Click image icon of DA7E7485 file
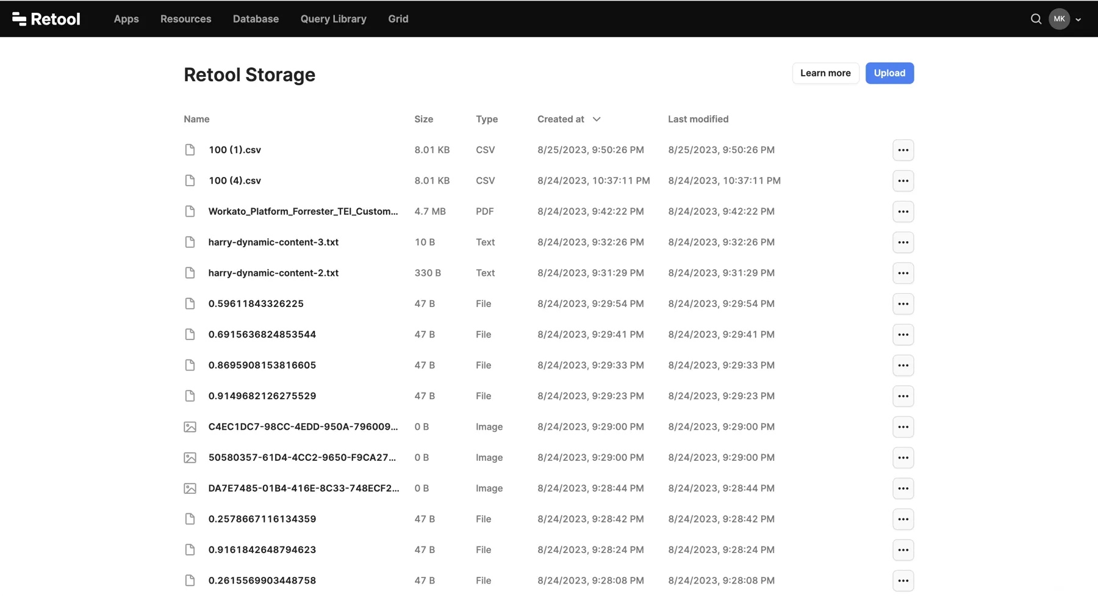The height and width of the screenshot is (597, 1098). [190, 488]
